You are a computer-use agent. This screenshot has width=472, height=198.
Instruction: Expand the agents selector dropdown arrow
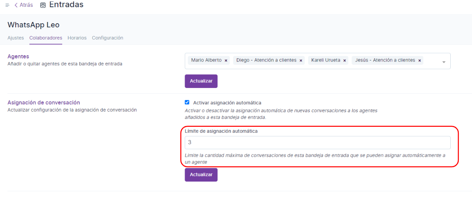pyautogui.click(x=444, y=62)
